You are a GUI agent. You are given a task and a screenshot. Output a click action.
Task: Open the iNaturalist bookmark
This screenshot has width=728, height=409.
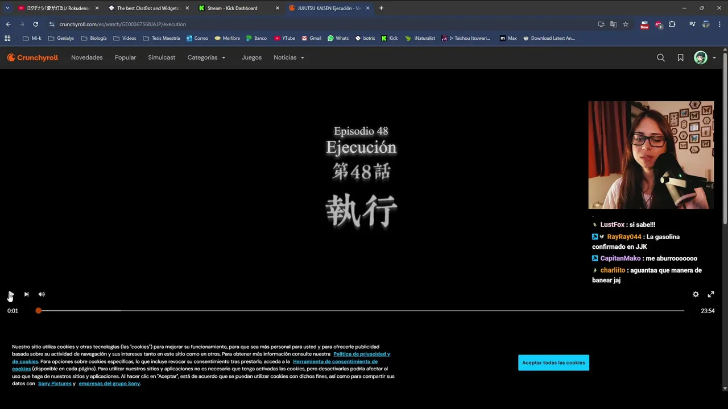pyautogui.click(x=420, y=38)
